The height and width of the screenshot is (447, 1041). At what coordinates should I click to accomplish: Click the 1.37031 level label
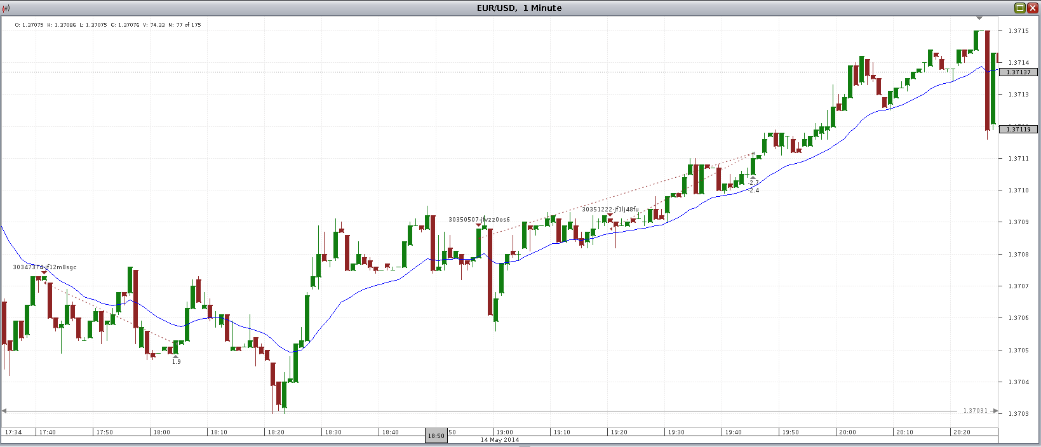click(975, 411)
